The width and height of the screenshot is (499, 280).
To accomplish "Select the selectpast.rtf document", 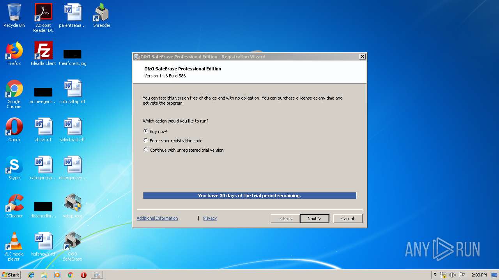I will (73, 130).
